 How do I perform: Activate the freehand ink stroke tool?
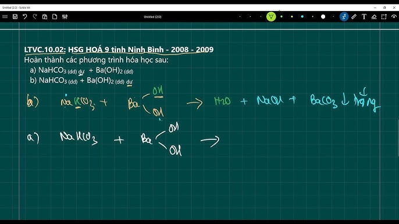(x=344, y=17)
